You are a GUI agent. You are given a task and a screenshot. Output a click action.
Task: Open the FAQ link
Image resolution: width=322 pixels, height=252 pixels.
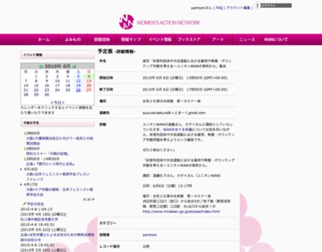coord(219,8)
